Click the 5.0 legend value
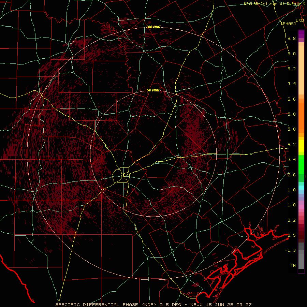The image size is (307, 307). (292, 129)
